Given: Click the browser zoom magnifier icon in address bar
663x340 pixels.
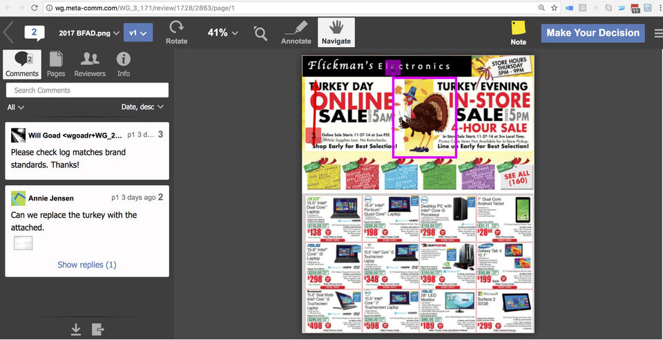Looking at the screenshot, I should 541,8.
